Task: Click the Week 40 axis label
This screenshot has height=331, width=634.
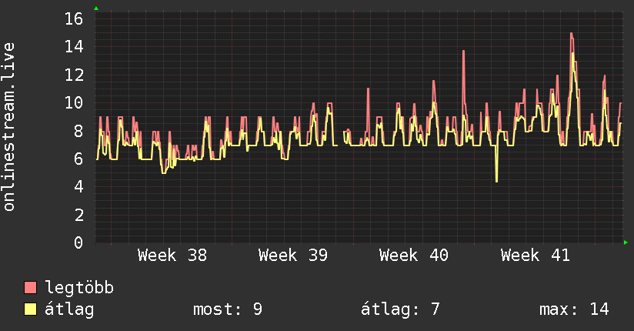Action: click(x=414, y=256)
